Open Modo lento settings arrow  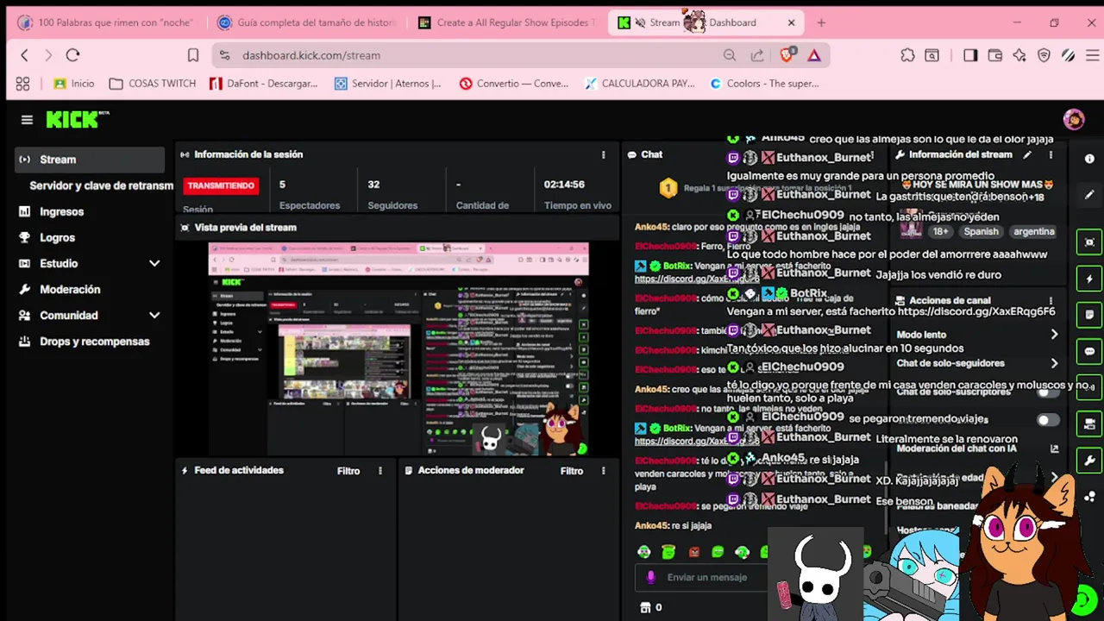1054,335
